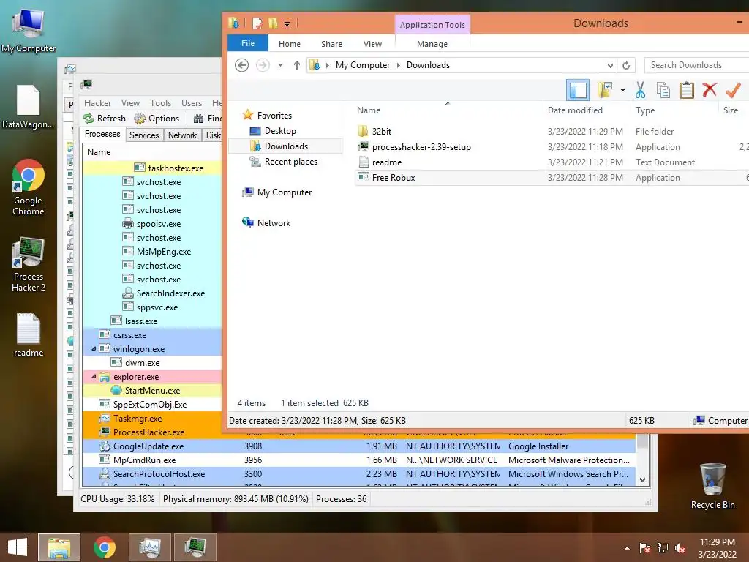Click the folder options icon in Explorer toolbar
The width and height of the screenshot is (749, 562).
[605, 90]
